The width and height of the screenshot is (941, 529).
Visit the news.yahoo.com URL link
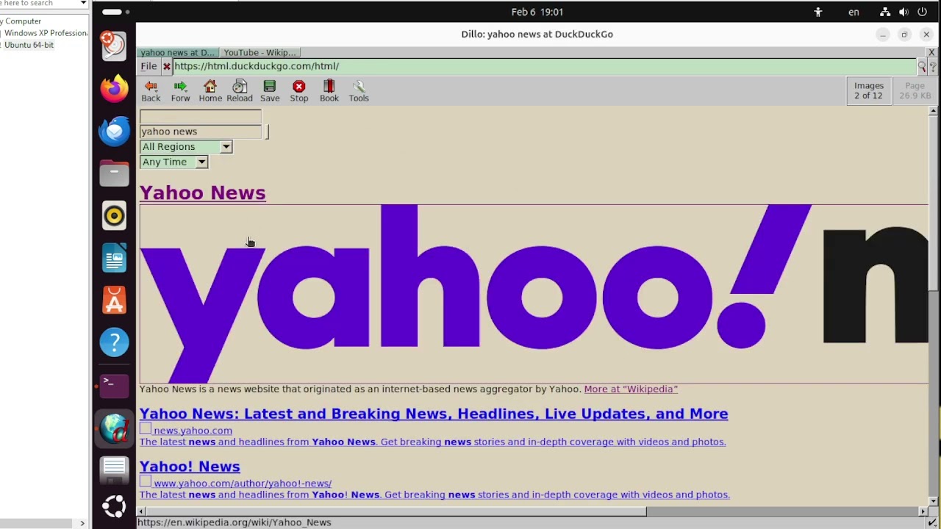click(x=193, y=431)
